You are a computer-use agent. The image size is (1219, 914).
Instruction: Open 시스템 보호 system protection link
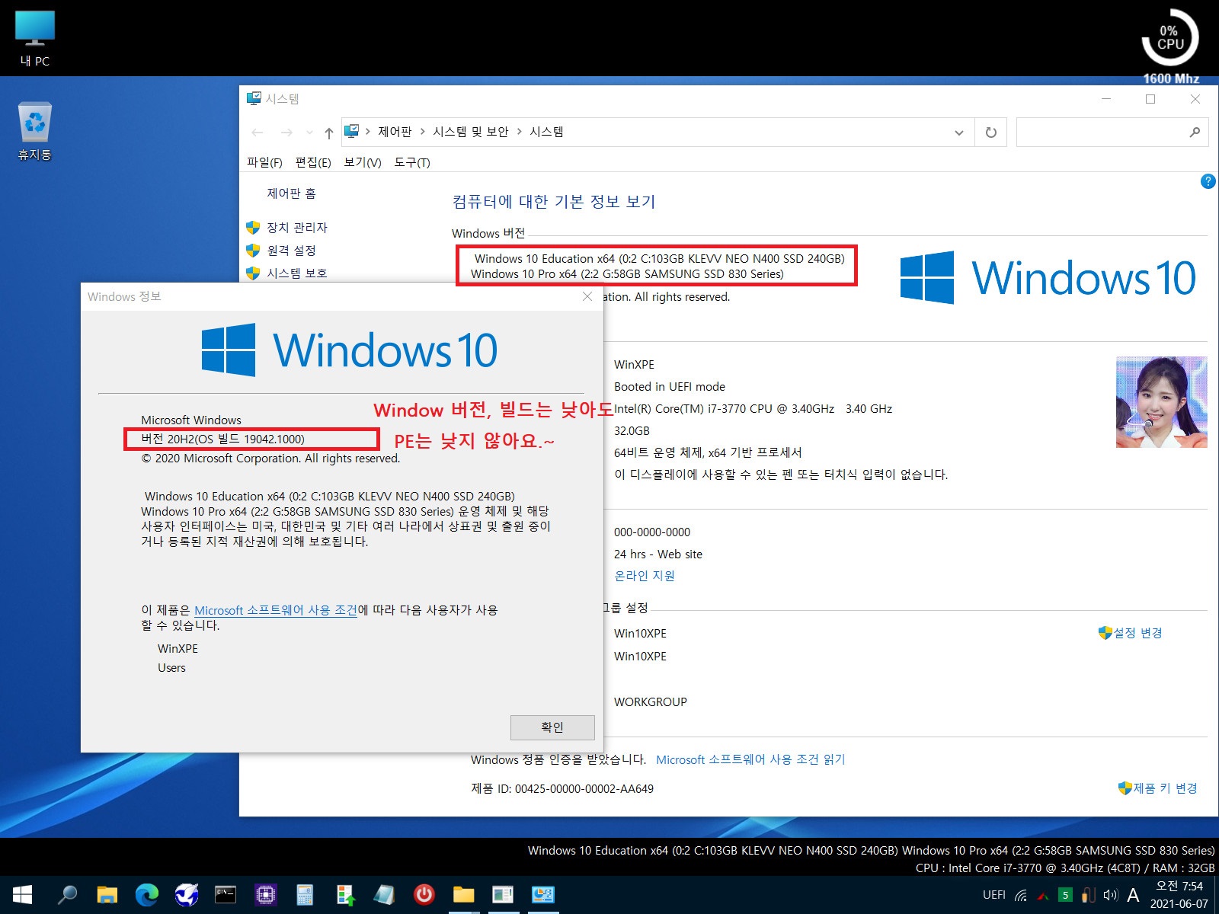(x=297, y=273)
